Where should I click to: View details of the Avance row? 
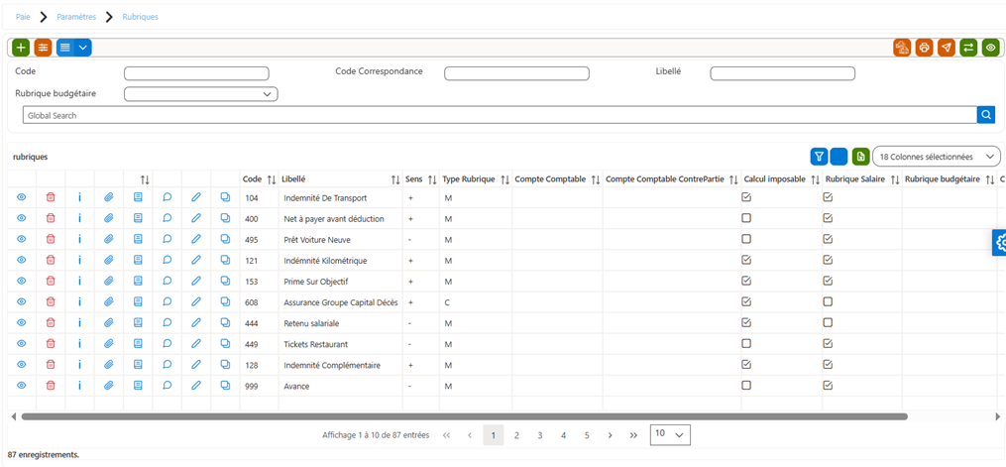[21, 385]
